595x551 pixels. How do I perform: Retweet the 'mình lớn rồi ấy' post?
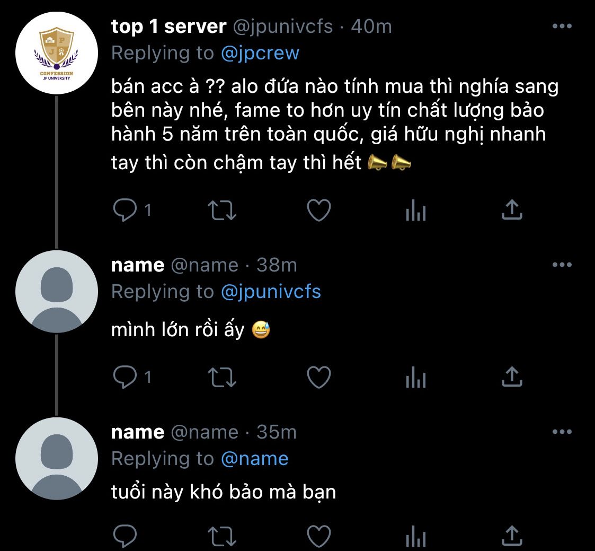pos(222,377)
